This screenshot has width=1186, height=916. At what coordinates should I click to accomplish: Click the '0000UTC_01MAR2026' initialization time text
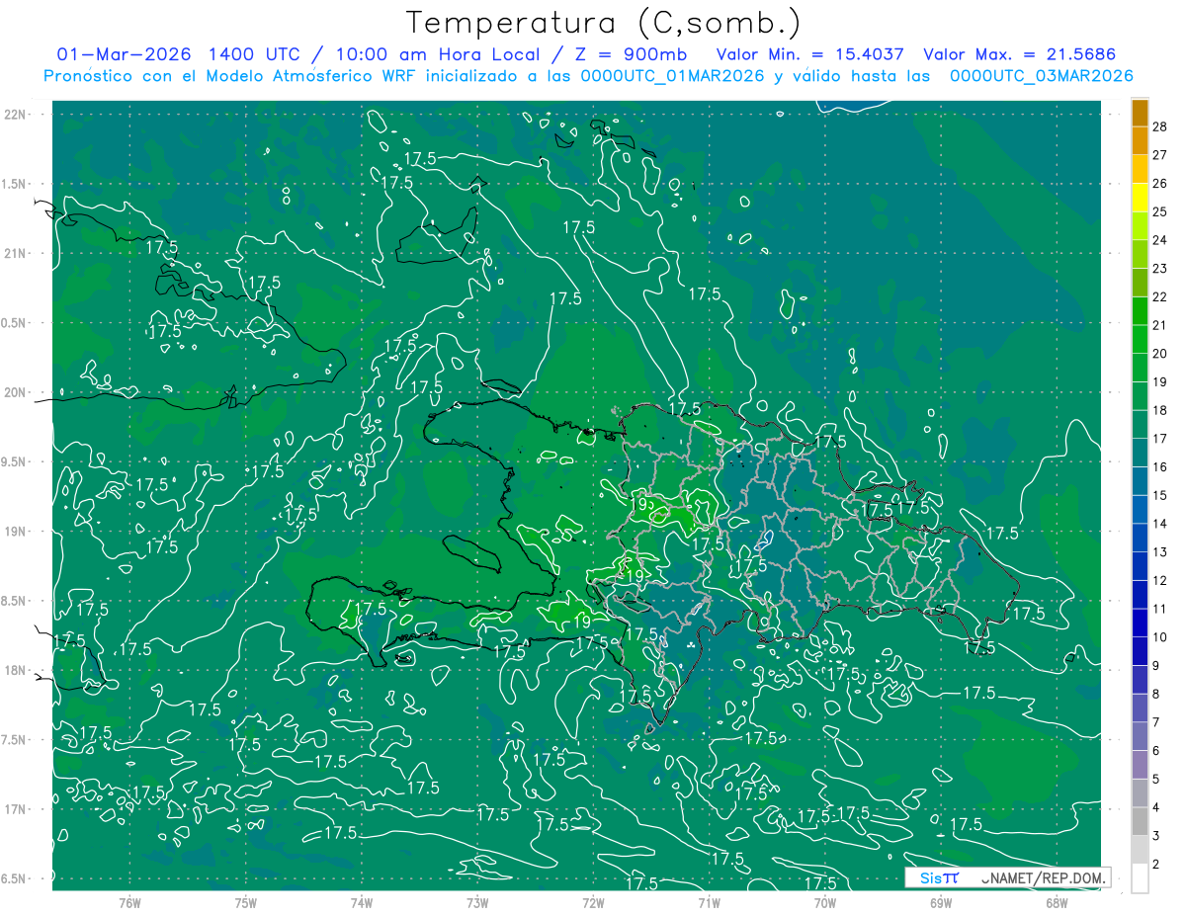[x=672, y=76]
